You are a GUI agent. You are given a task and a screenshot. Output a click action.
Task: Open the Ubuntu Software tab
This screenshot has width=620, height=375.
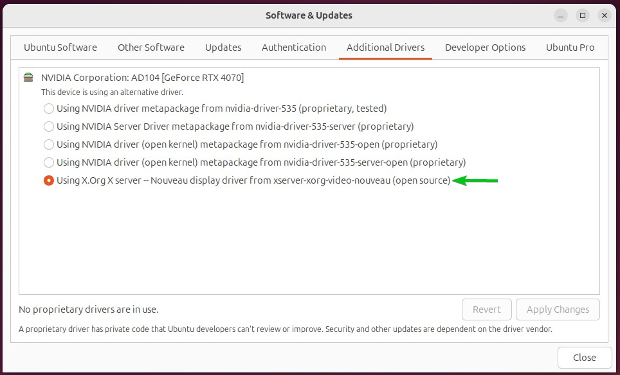(x=60, y=48)
